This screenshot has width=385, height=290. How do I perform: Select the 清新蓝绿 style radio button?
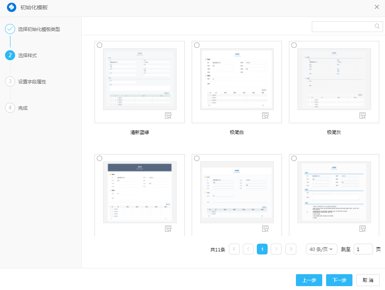100,45
